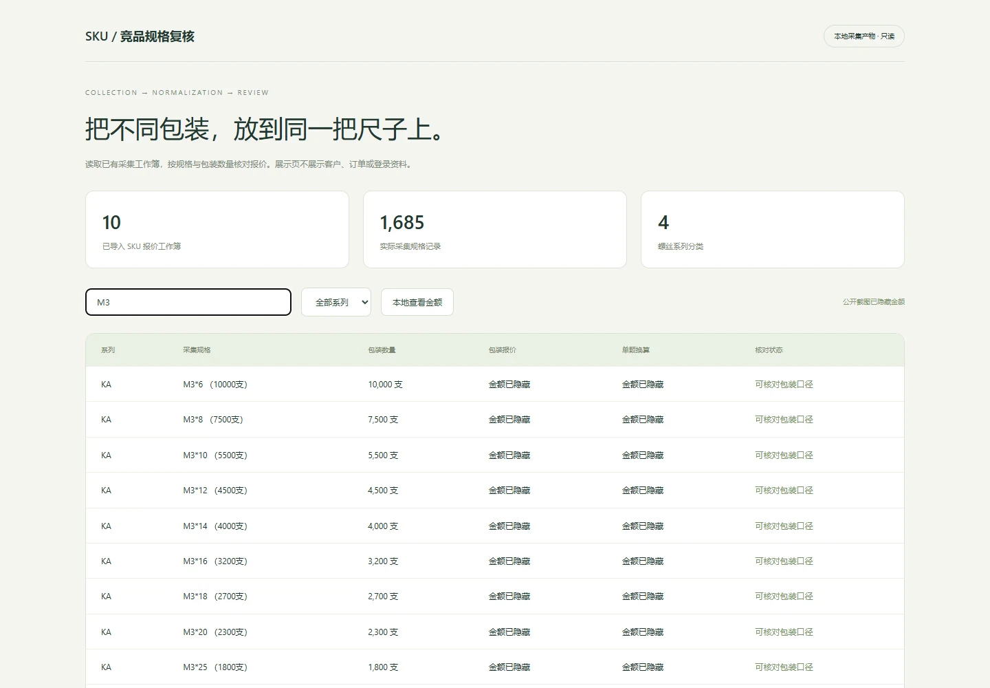Click the KA series cell in the M3*8 row
The image size is (990, 688).
106,420
